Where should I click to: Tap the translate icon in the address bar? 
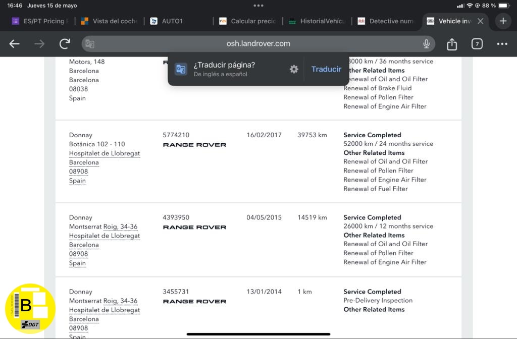click(90, 44)
